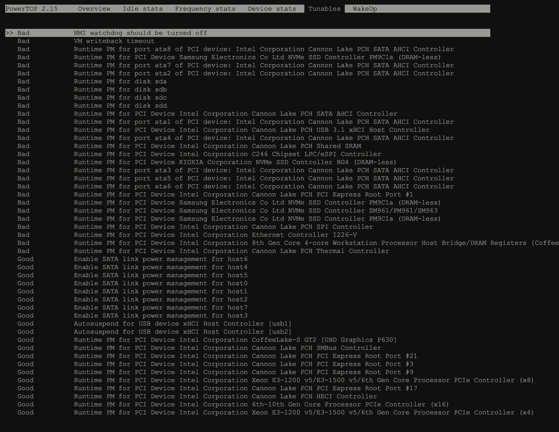The image size is (559, 432).
Task: Choose Runtime PM for disk sdd
Action: [x=92, y=106]
